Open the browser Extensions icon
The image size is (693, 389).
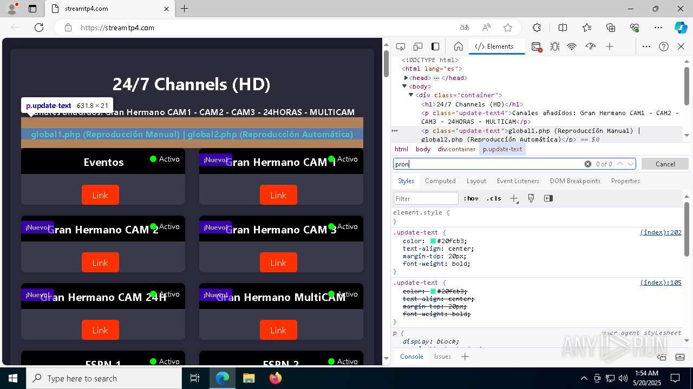tap(537, 28)
